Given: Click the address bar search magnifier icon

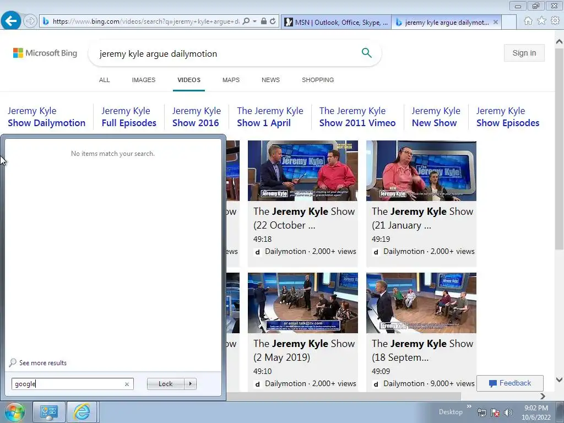Looking at the screenshot, I should tap(246, 21).
